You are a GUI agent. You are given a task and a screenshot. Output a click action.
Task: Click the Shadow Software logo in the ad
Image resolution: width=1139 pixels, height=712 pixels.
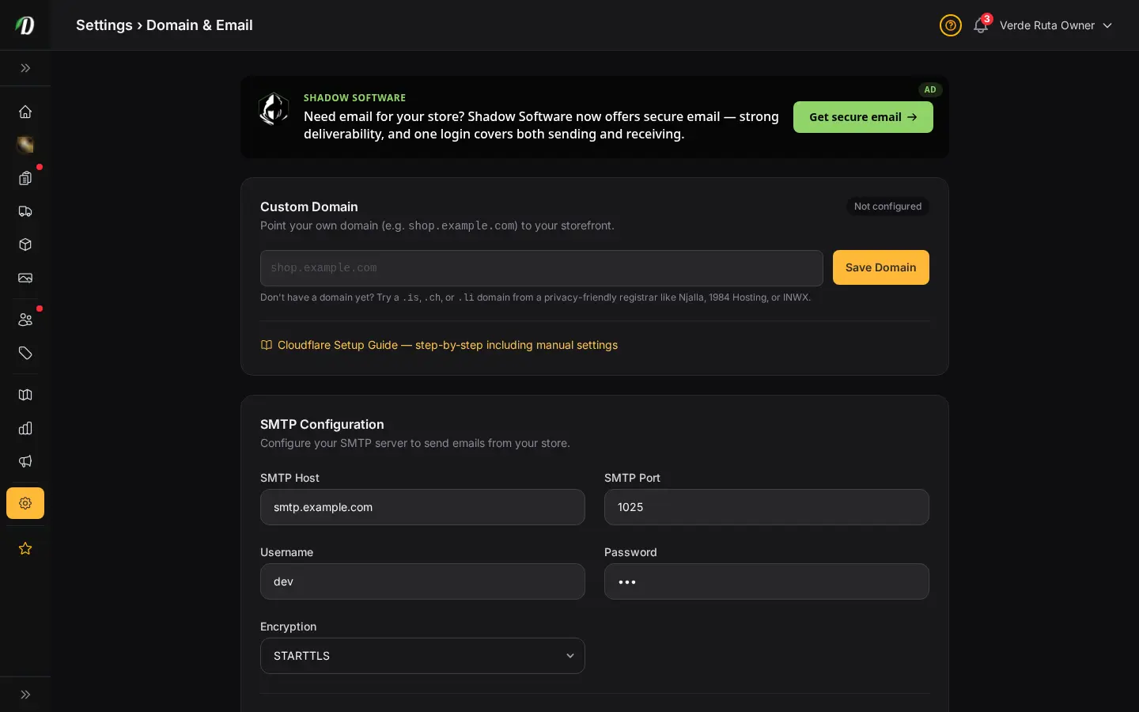[274, 109]
